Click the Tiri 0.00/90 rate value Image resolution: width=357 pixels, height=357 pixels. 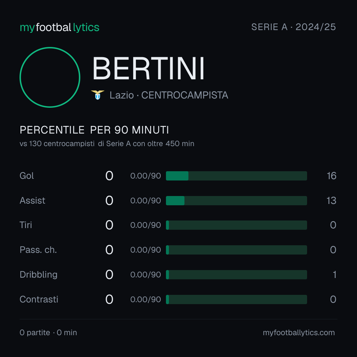[x=145, y=225]
